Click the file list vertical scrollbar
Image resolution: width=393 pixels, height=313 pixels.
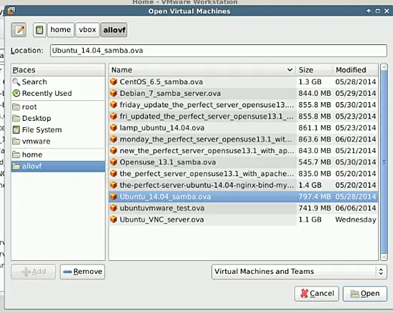[x=384, y=162]
